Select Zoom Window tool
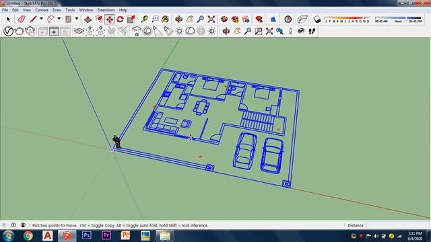431x242 pixels. (259, 32)
